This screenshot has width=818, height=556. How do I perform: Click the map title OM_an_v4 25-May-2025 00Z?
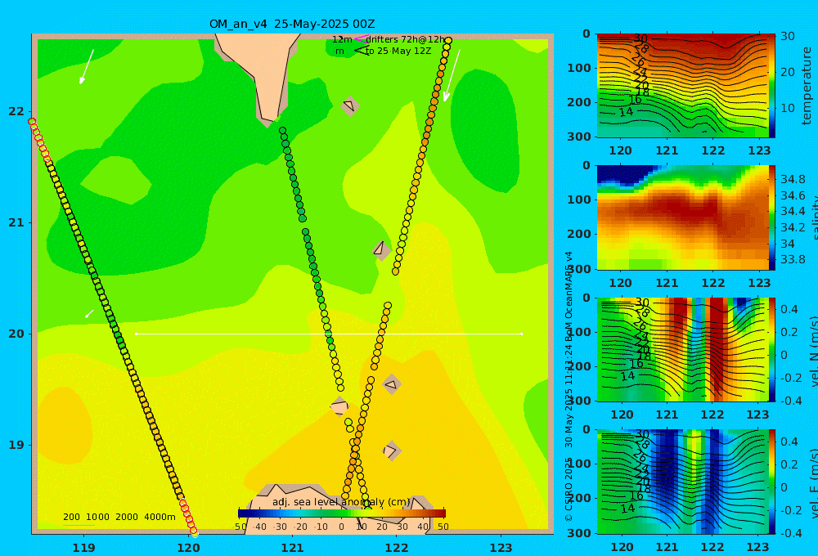[292, 24]
